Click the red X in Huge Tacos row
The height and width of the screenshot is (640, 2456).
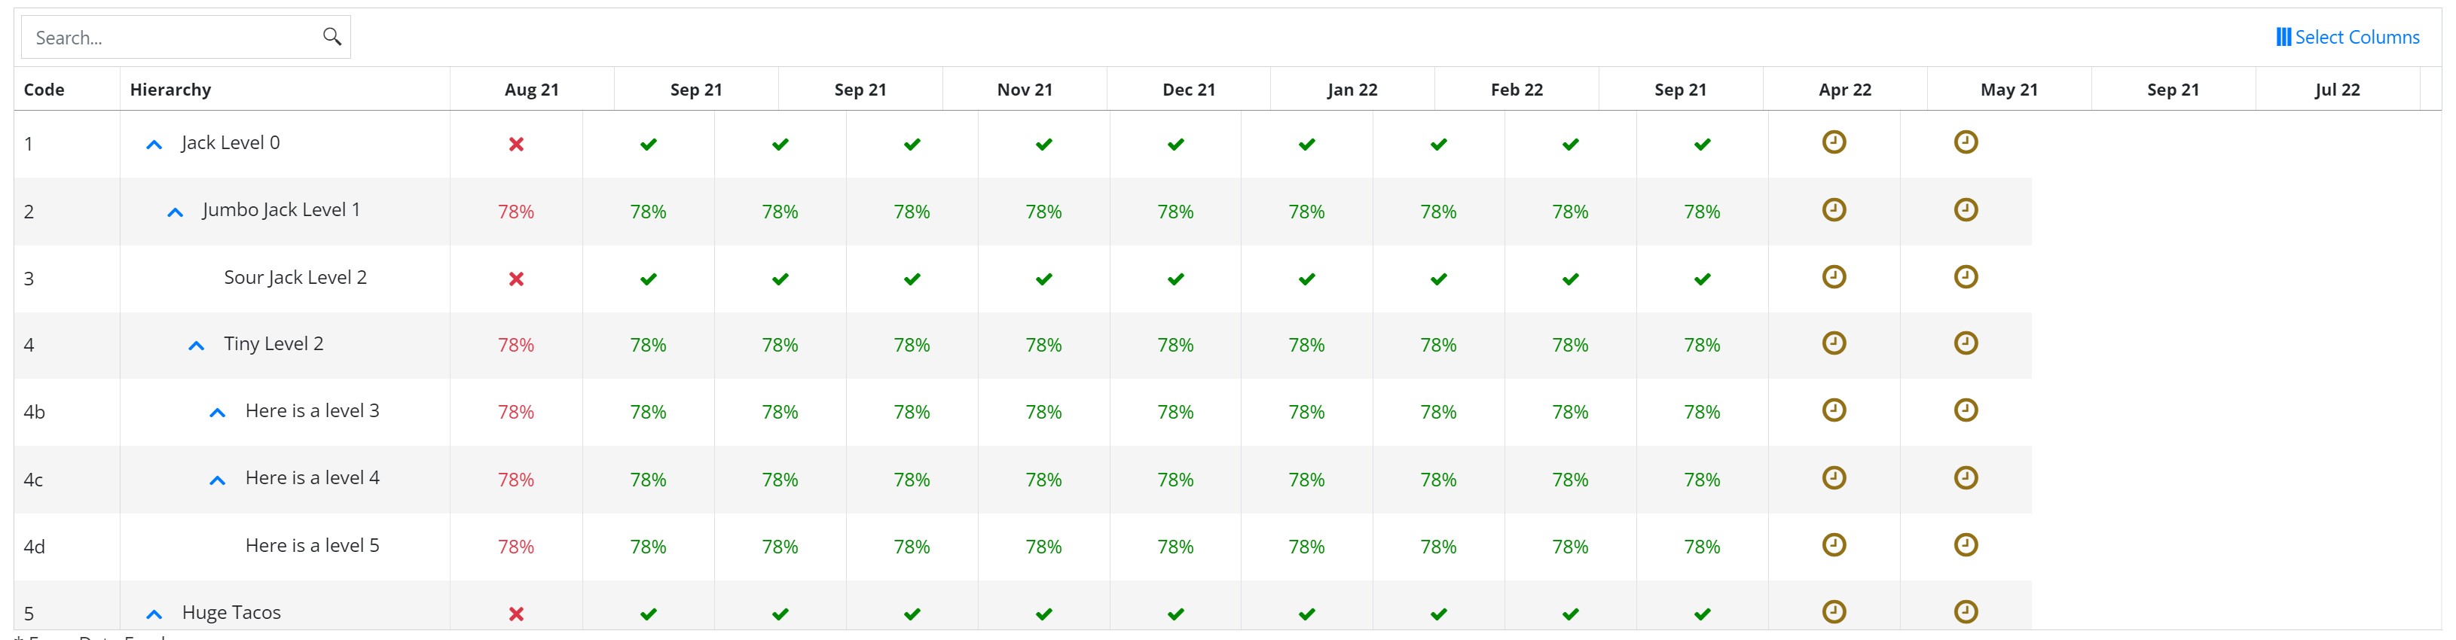pyautogui.click(x=516, y=614)
